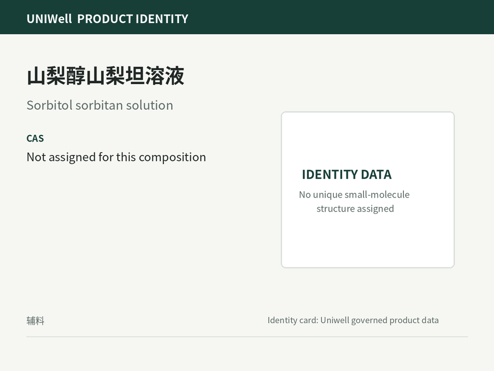Click the 辅料 category label

pos(35,321)
